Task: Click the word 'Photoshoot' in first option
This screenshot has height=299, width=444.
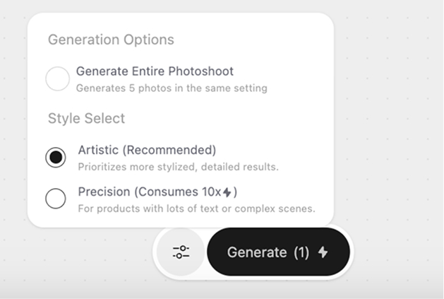Action: [x=201, y=71]
